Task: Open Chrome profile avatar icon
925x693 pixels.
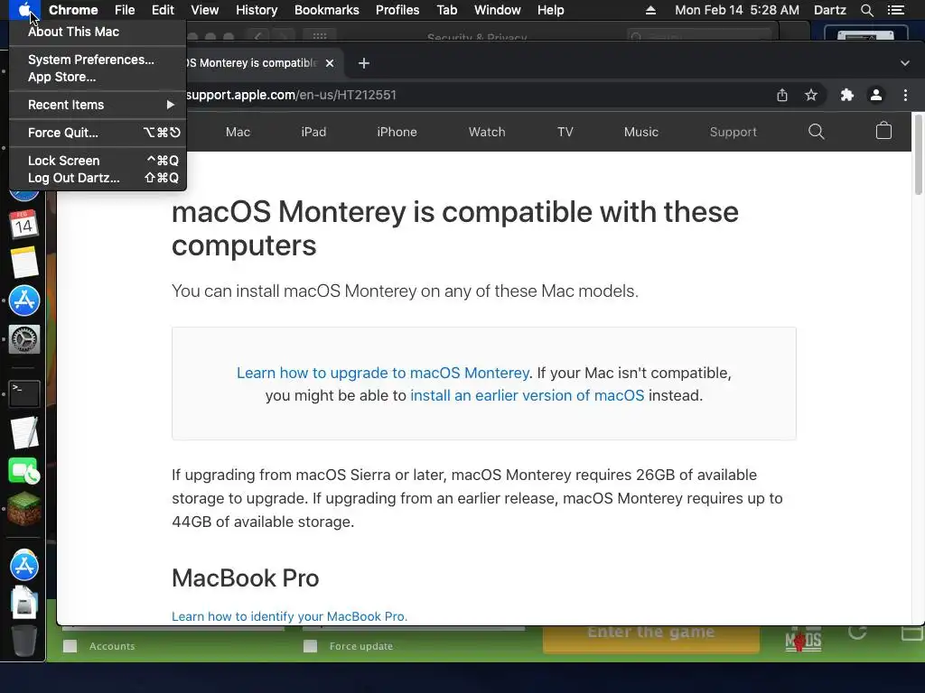Action: pos(876,95)
